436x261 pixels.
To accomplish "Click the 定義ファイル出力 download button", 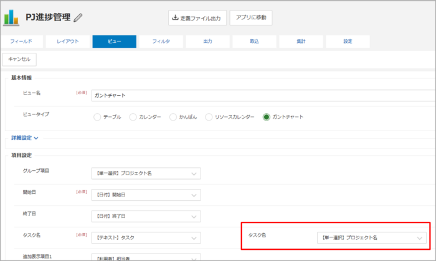I will click(197, 18).
